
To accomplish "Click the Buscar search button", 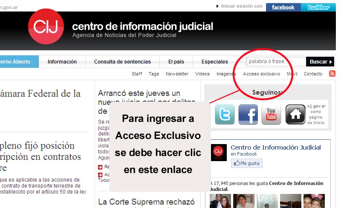I will pos(320,62).
